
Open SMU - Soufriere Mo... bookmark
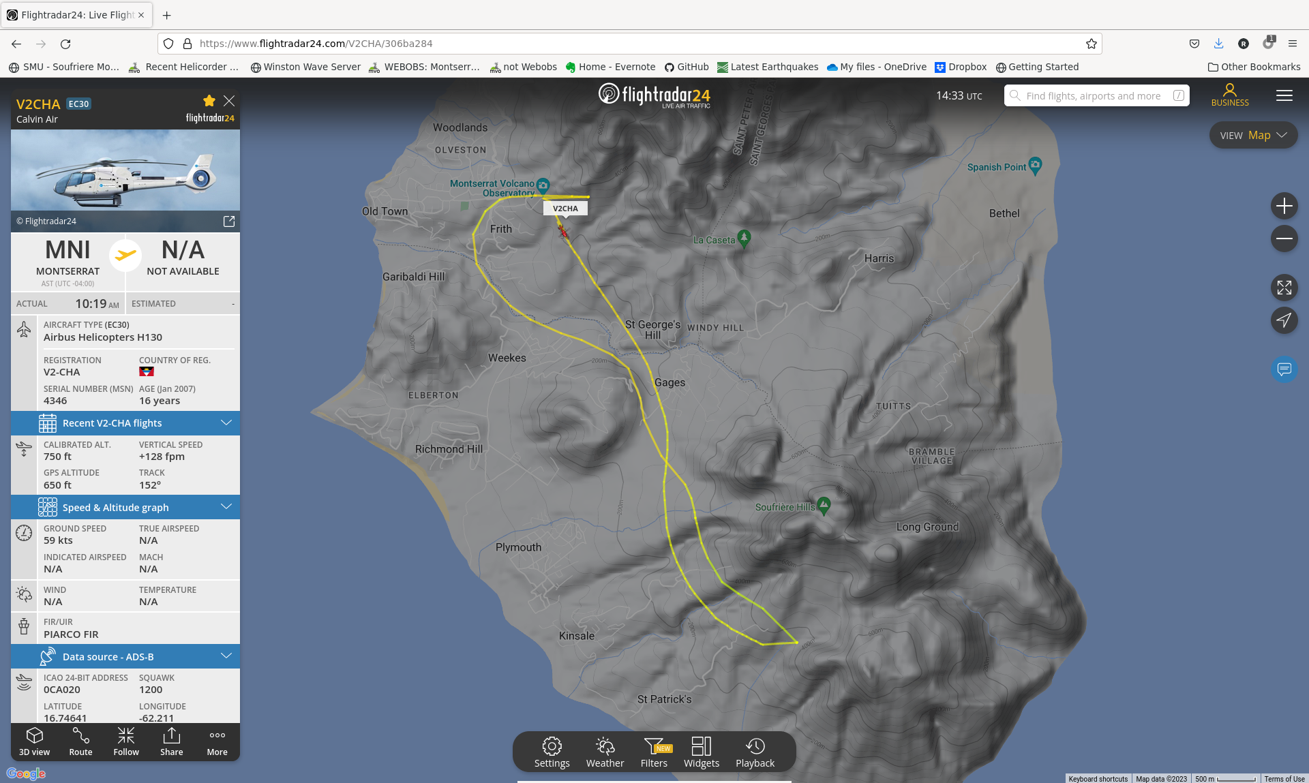(x=63, y=67)
